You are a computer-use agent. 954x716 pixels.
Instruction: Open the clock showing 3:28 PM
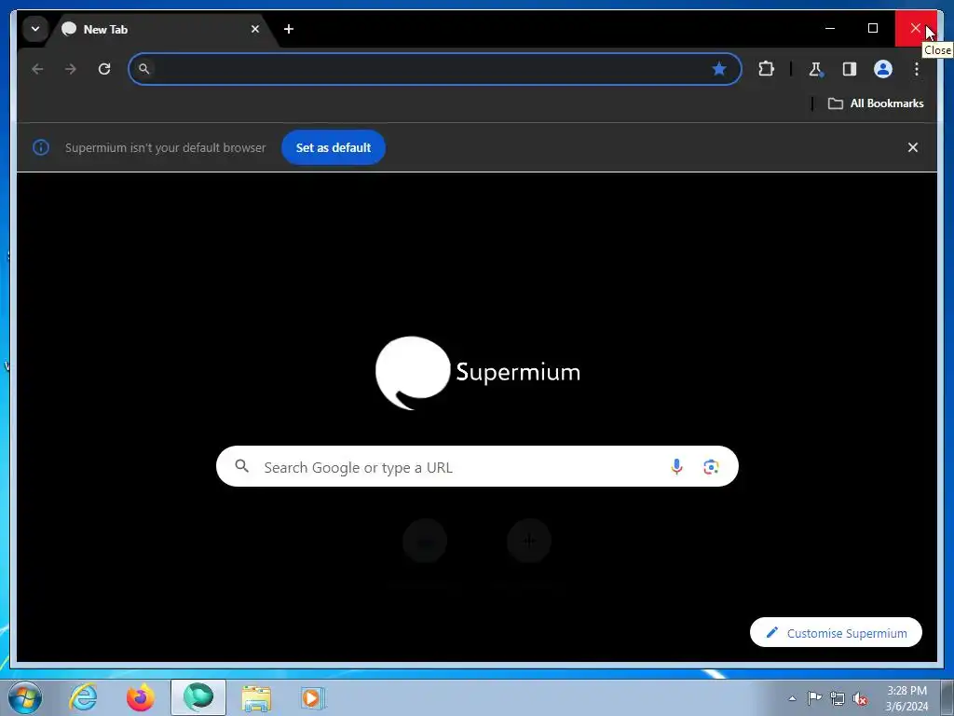click(x=906, y=698)
